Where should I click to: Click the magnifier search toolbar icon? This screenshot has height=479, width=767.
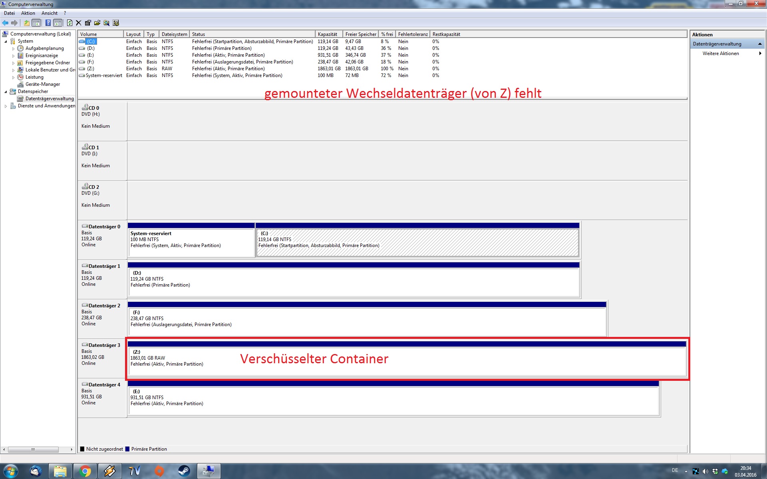coord(106,23)
